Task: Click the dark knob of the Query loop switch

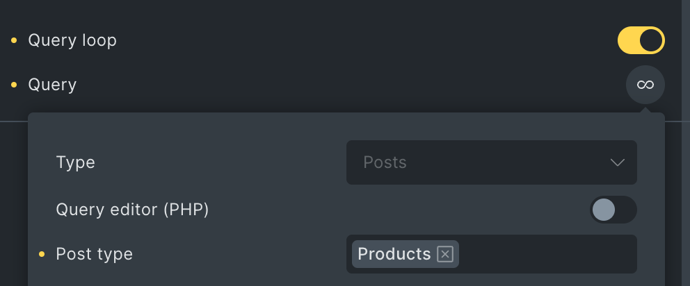Action: coord(651,40)
